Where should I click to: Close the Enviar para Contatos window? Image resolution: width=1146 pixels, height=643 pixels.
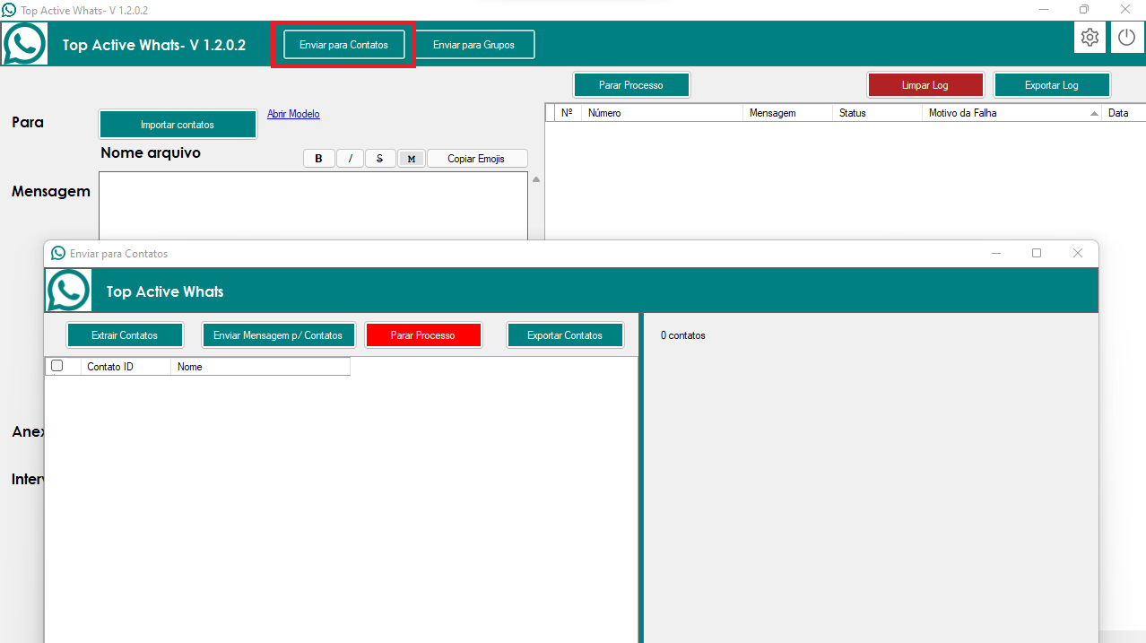[1078, 254]
